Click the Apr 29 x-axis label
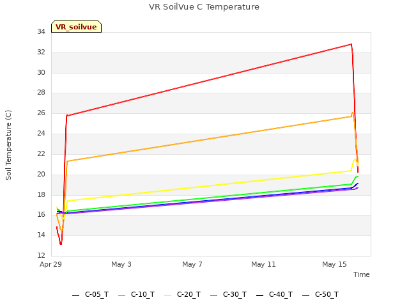Screen dimensions: 409x307 pyautogui.click(x=50, y=264)
